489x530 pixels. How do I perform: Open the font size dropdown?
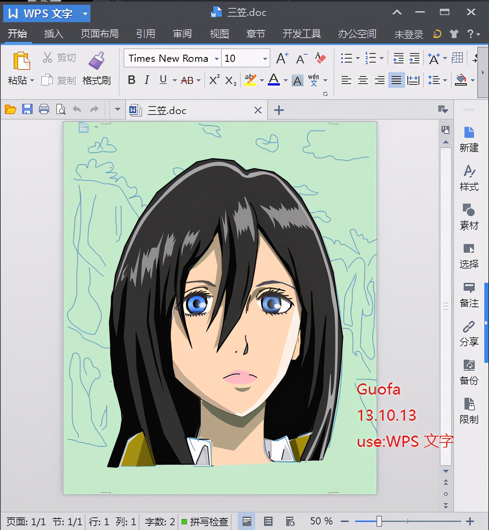(265, 59)
